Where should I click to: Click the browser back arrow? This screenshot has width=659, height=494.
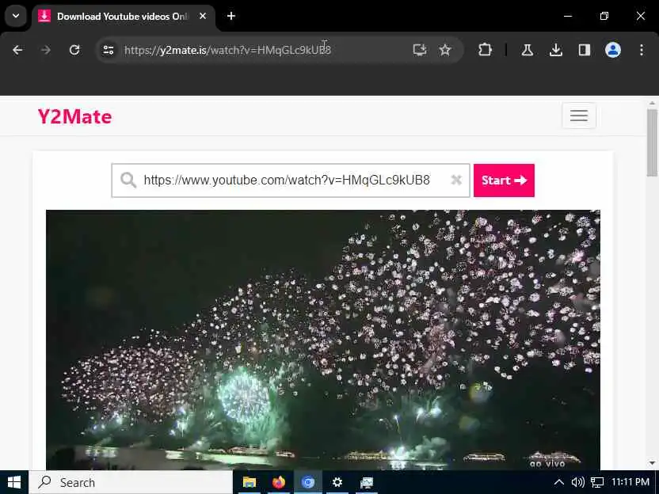(x=17, y=51)
